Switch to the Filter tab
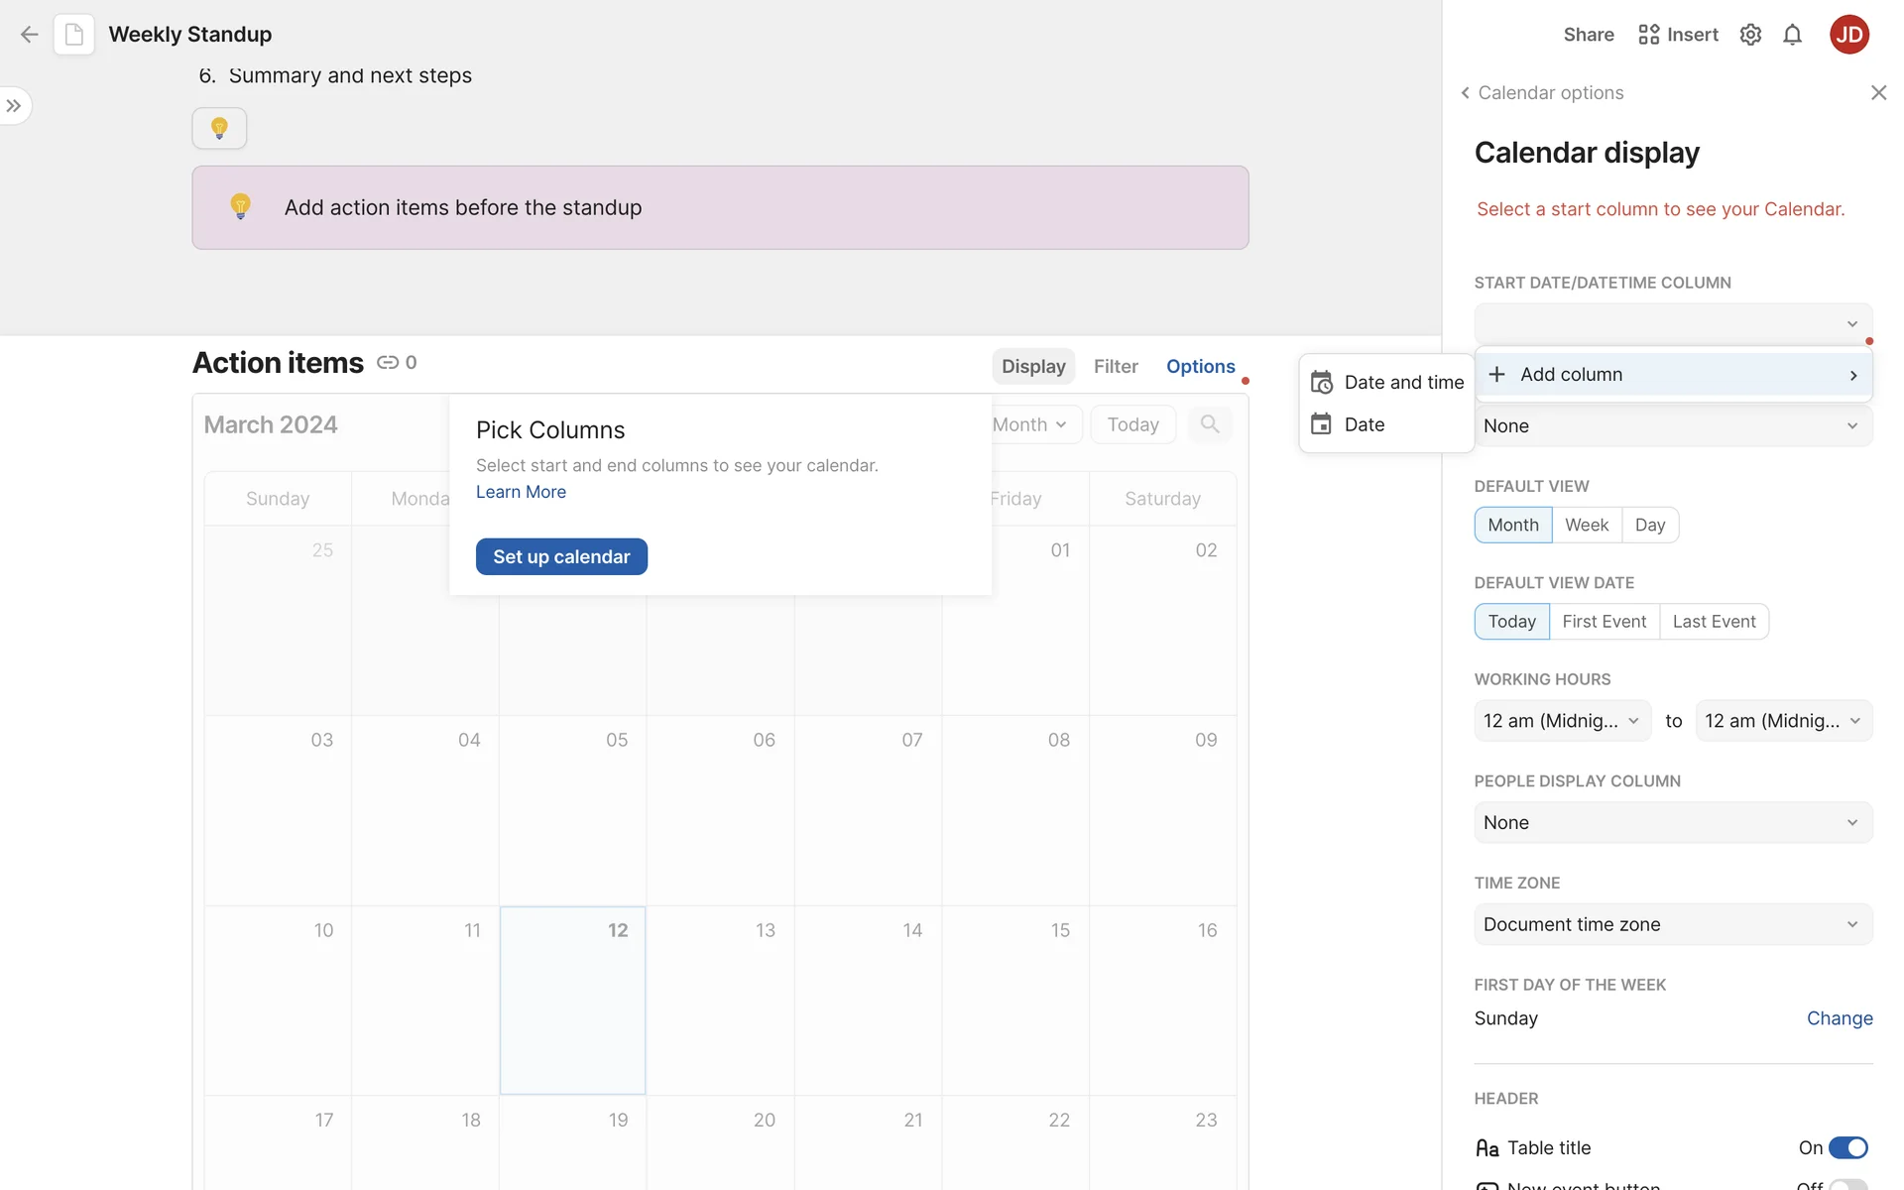 click(1116, 367)
